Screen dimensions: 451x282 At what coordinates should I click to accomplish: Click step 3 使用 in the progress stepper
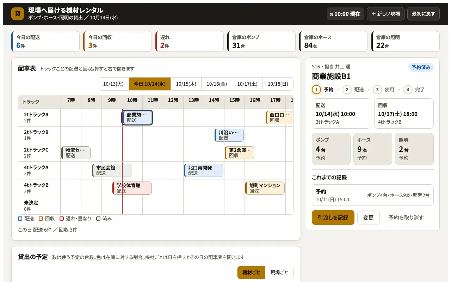pos(384,90)
